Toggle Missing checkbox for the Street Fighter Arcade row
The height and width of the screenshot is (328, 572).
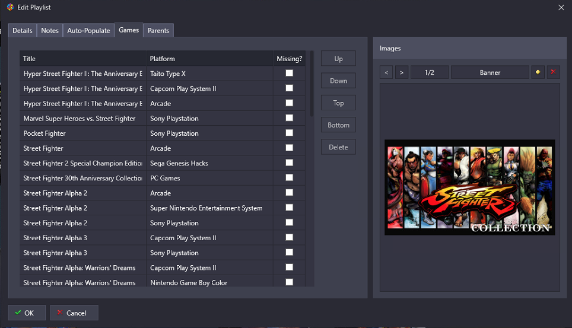(x=290, y=148)
